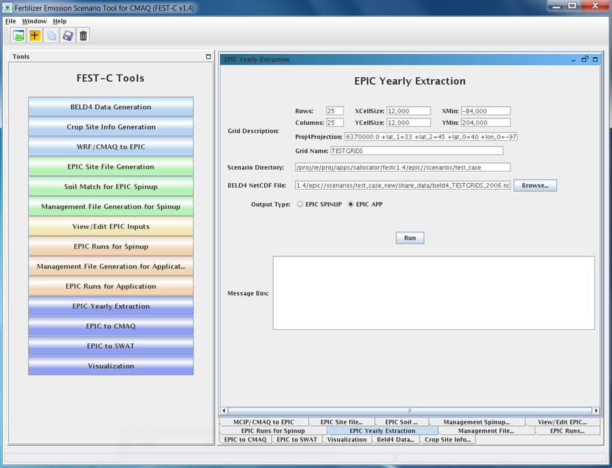This screenshot has height=468, width=612.
Task: Open EPIC to CMAQ tool button
Action: [111, 326]
